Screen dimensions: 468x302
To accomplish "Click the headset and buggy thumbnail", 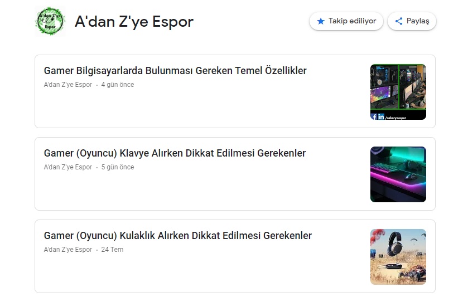I will point(398,257).
